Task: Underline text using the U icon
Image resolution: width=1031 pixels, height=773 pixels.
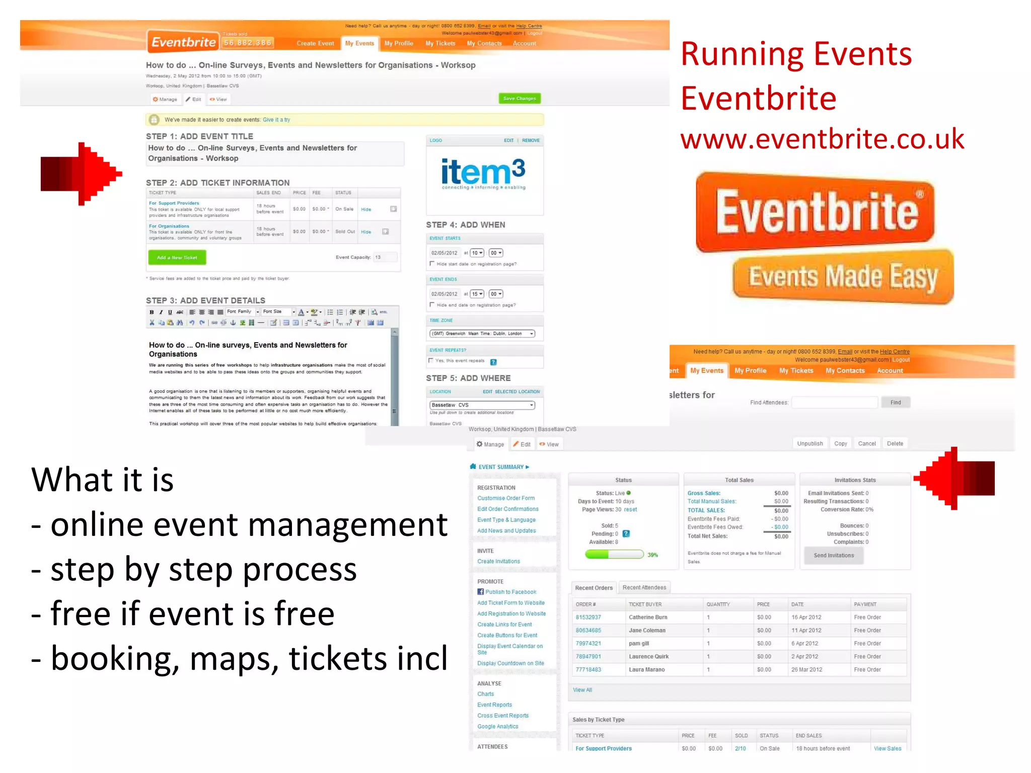Action: pyautogui.click(x=170, y=312)
